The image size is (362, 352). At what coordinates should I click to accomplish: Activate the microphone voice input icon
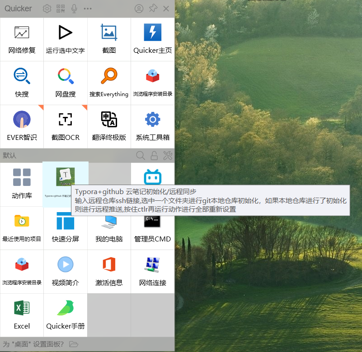pos(74,9)
